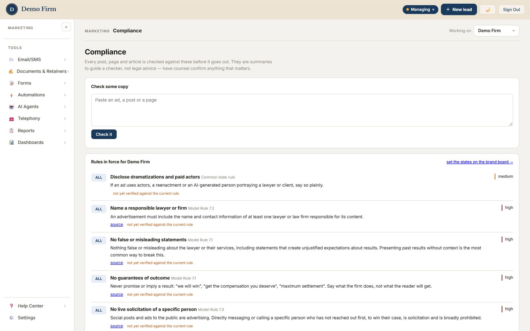Open the Managing status dropdown
Viewport: 530px width, 331px height.
[420, 9]
